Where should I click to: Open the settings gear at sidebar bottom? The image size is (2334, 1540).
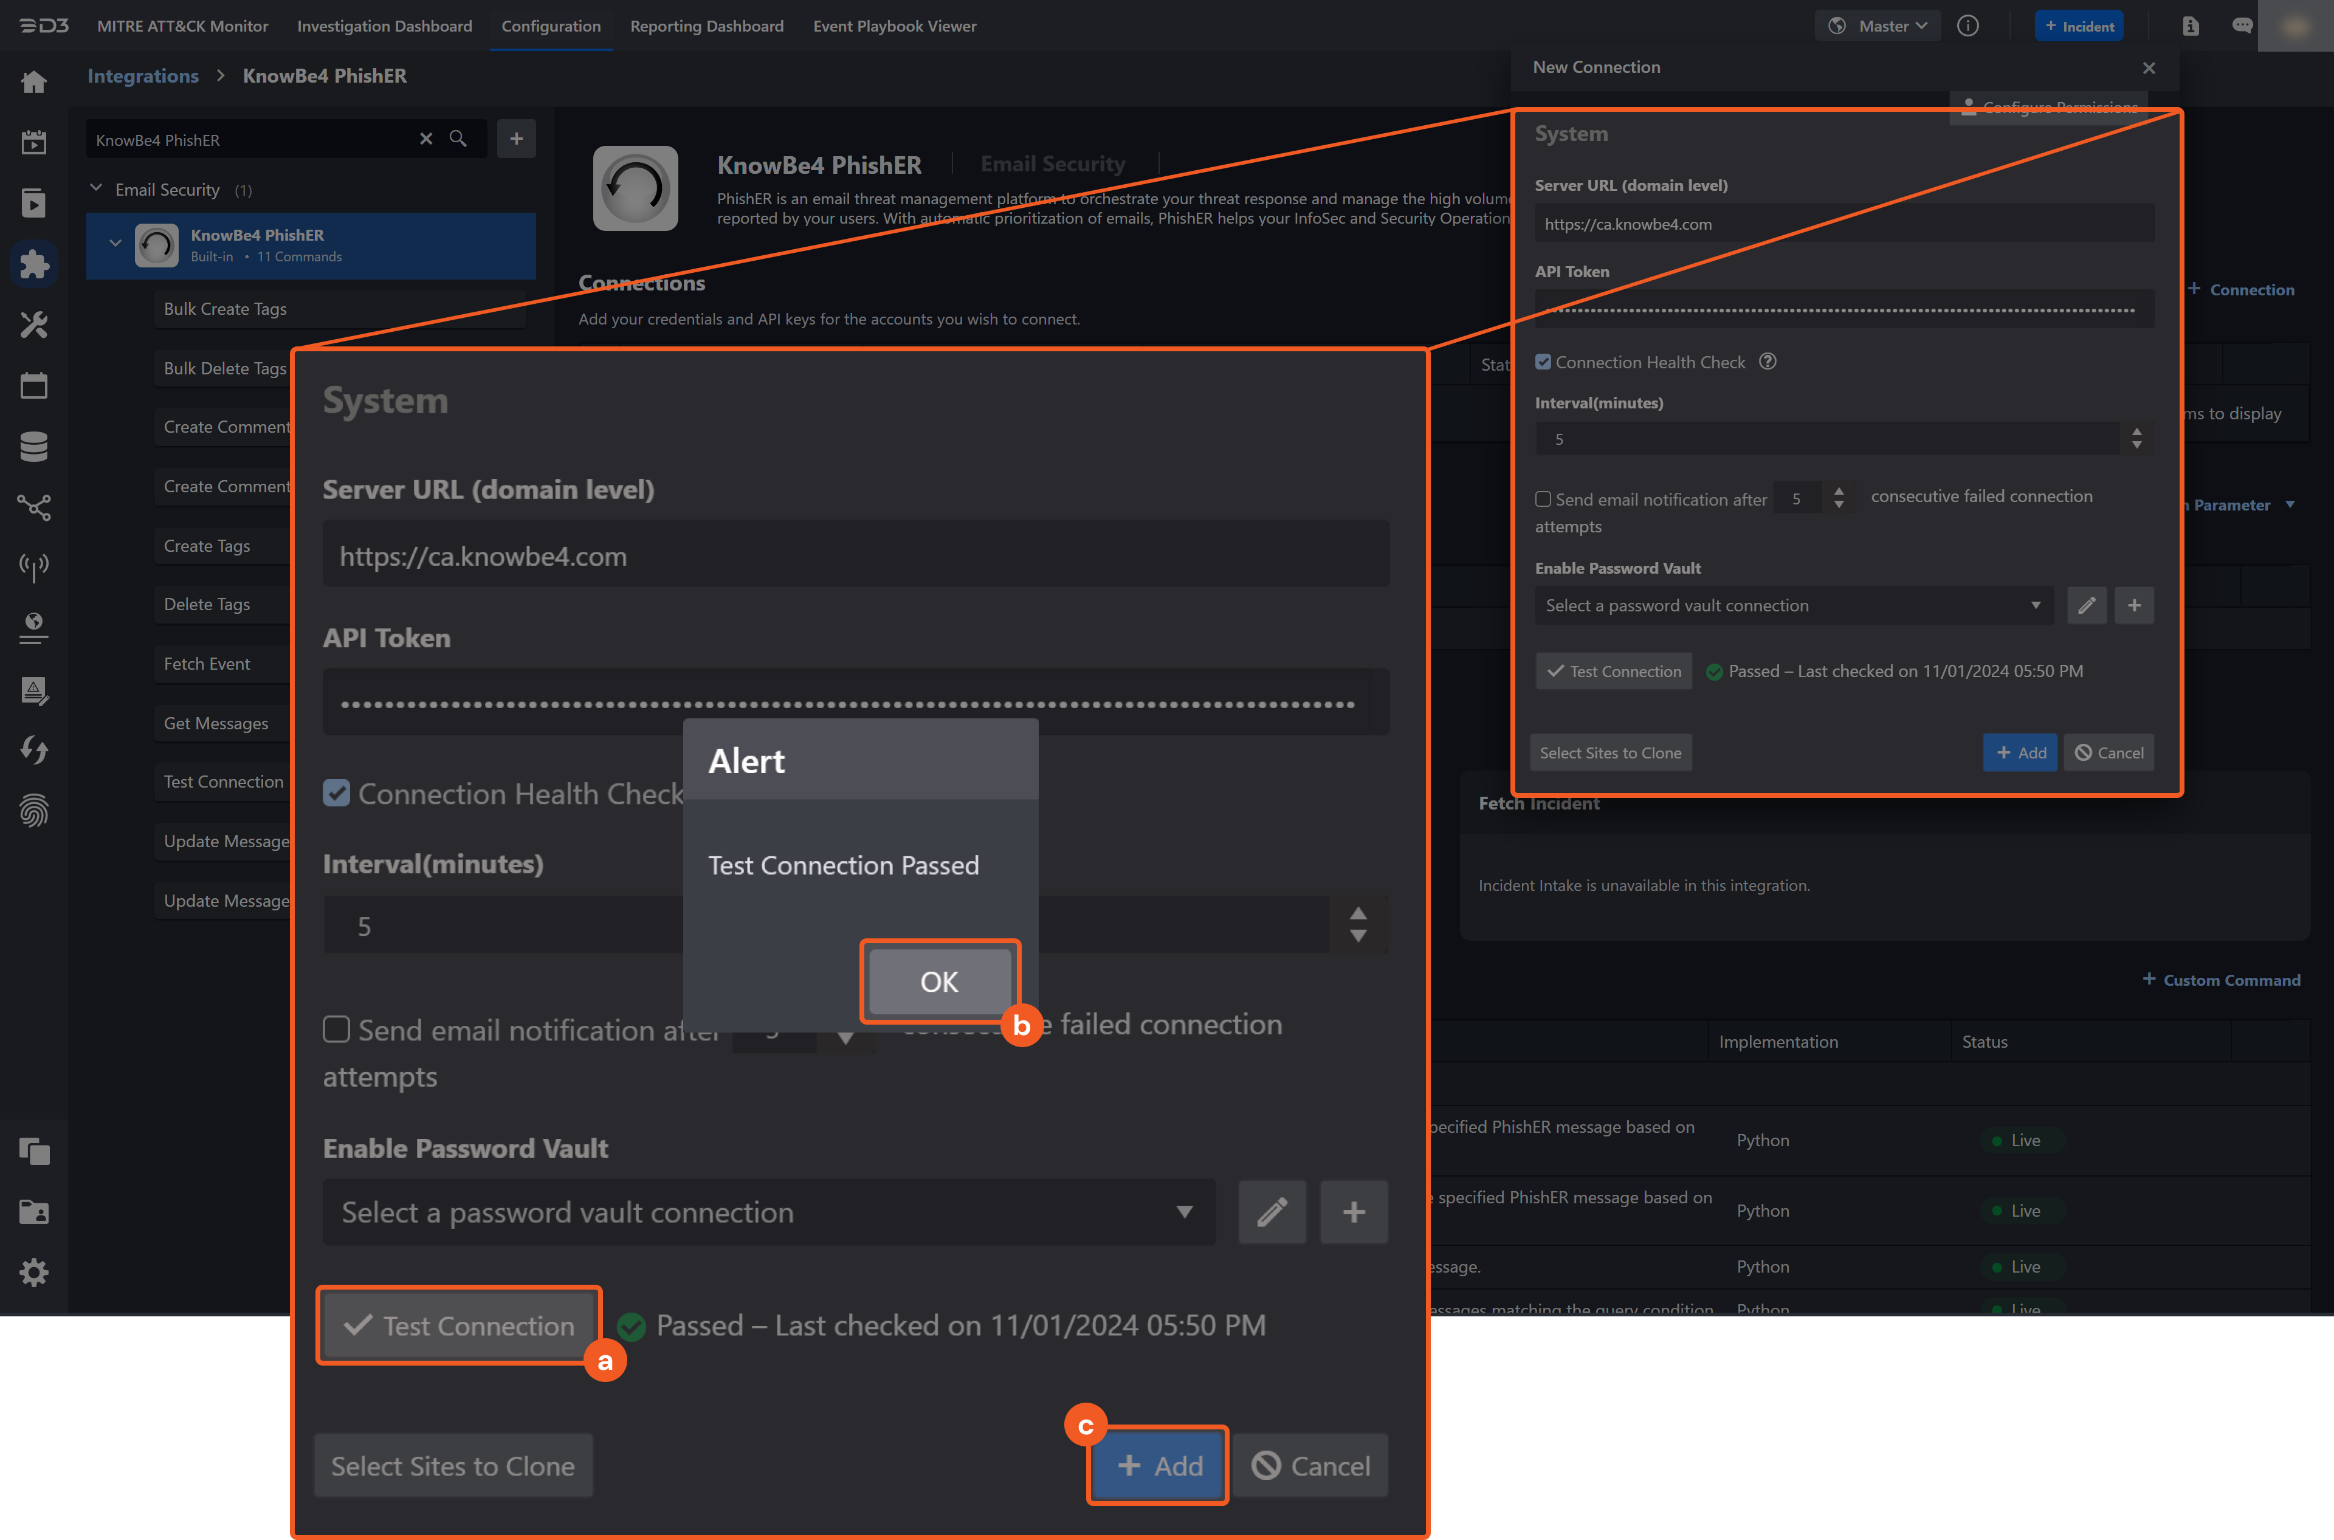35,1272
